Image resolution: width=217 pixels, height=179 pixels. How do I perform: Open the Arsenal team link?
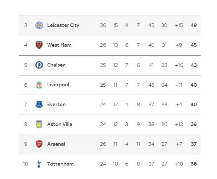(56, 144)
